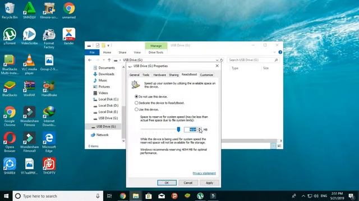Open Wondershare Filmora desktop shortcut
Screen dimensions: 359x201
click(x=29, y=116)
